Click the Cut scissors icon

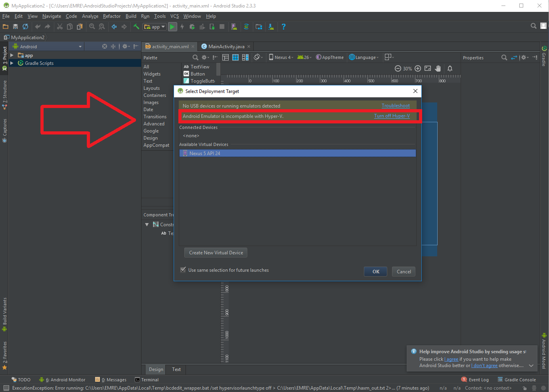click(60, 27)
